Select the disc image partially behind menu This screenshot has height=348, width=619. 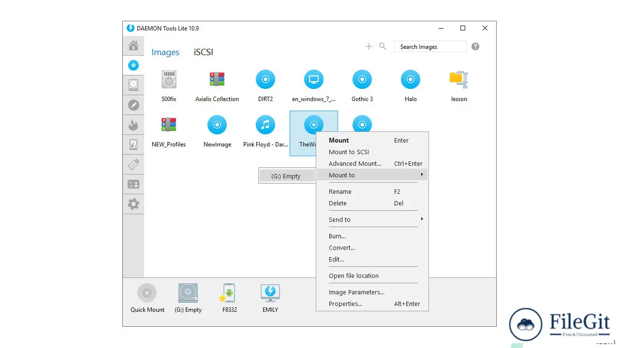pos(362,123)
